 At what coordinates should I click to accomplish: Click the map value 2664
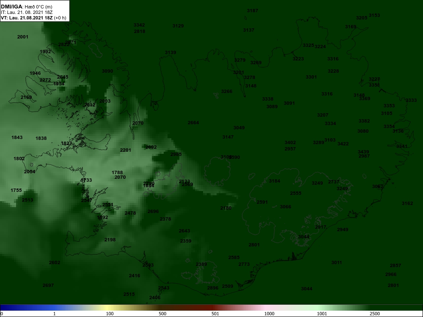pyautogui.click(x=193, y=123)
